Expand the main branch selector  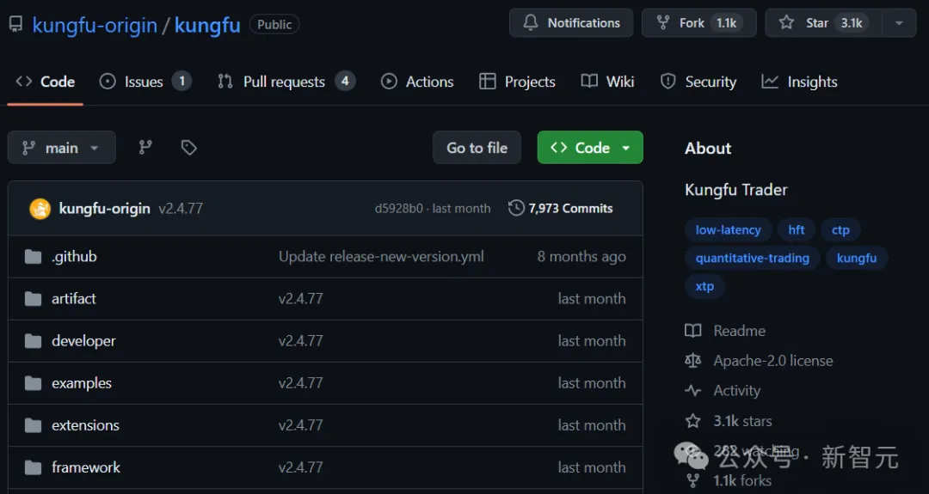point(61,148)
